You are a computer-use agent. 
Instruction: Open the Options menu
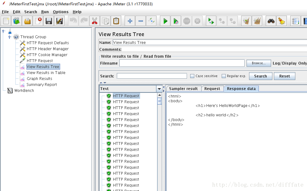(x=61, y=12)
